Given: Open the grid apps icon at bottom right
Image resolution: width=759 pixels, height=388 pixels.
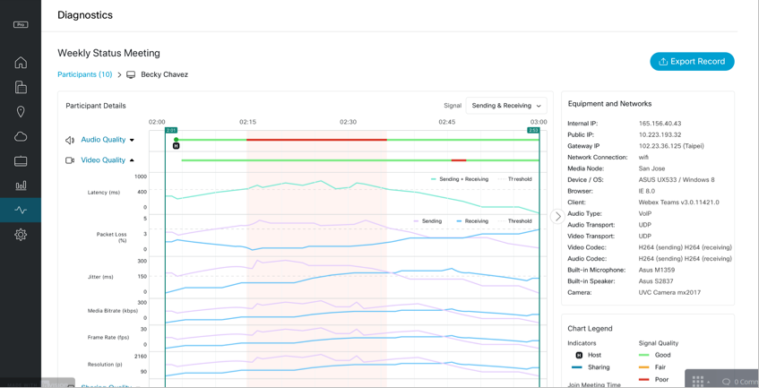Looking at the screenshot, I should [x=698, y=381].
